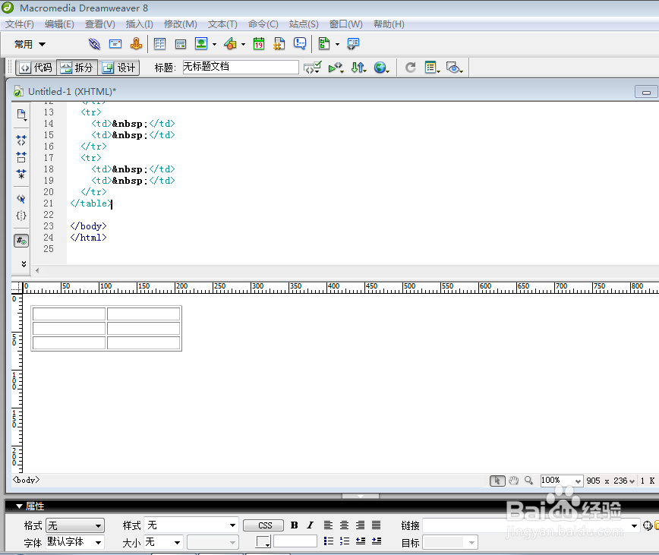Click the Preview in Browser globe icon
Viewport: 659px width, 555px height.
(x=381, y=68)
